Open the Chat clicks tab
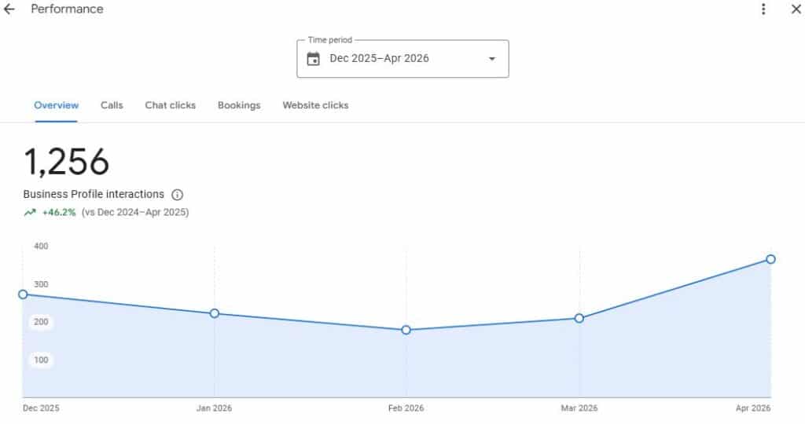Screen dimensions: 805x424 point(171,105)
